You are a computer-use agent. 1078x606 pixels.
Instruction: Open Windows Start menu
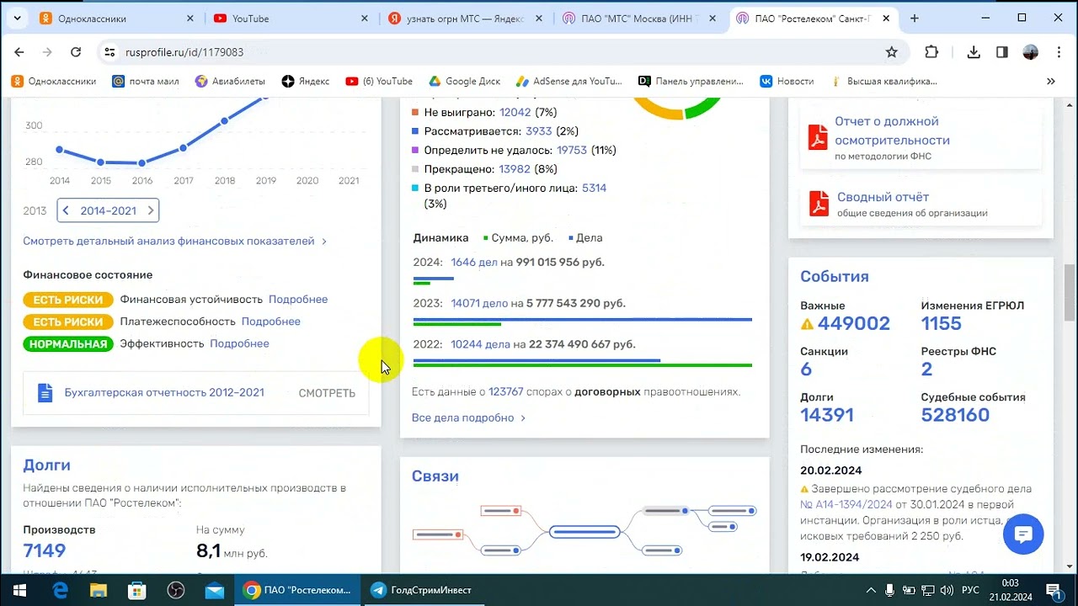(19, 590)
